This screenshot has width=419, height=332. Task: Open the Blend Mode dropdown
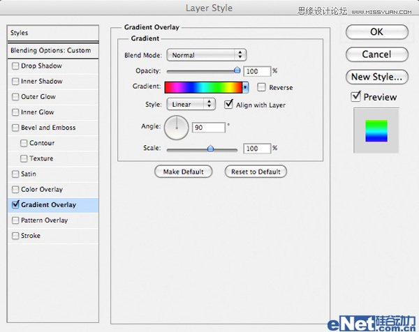pos(205,55)
